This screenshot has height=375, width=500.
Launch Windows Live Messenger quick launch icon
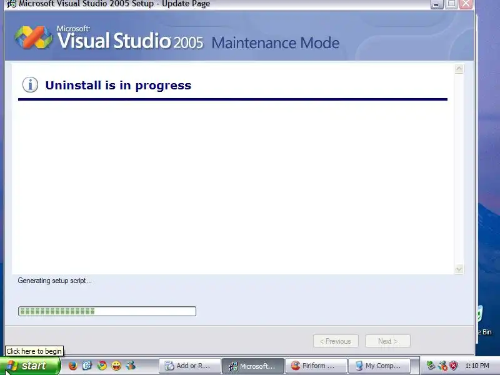pyautogui.click(x=131, y=366)
